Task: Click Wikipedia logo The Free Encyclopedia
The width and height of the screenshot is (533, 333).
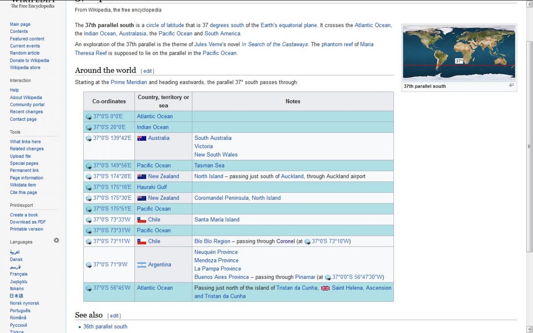Action: point(32,4)
